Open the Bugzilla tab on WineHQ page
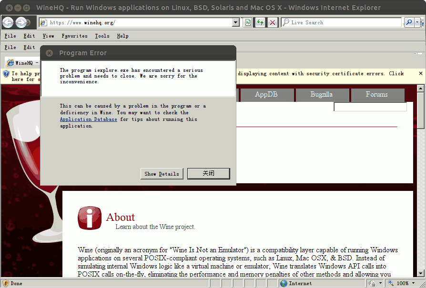The height and width of the screenshot is (288, 426). tap(322, 95)
